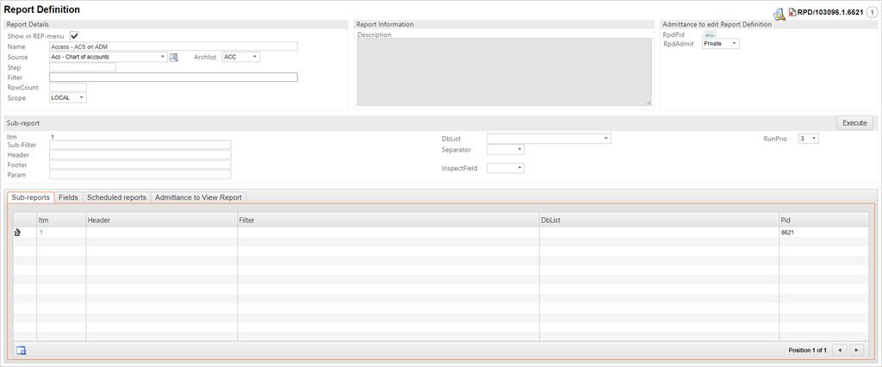Open the Separator dropdown

[x=506, y=150]
